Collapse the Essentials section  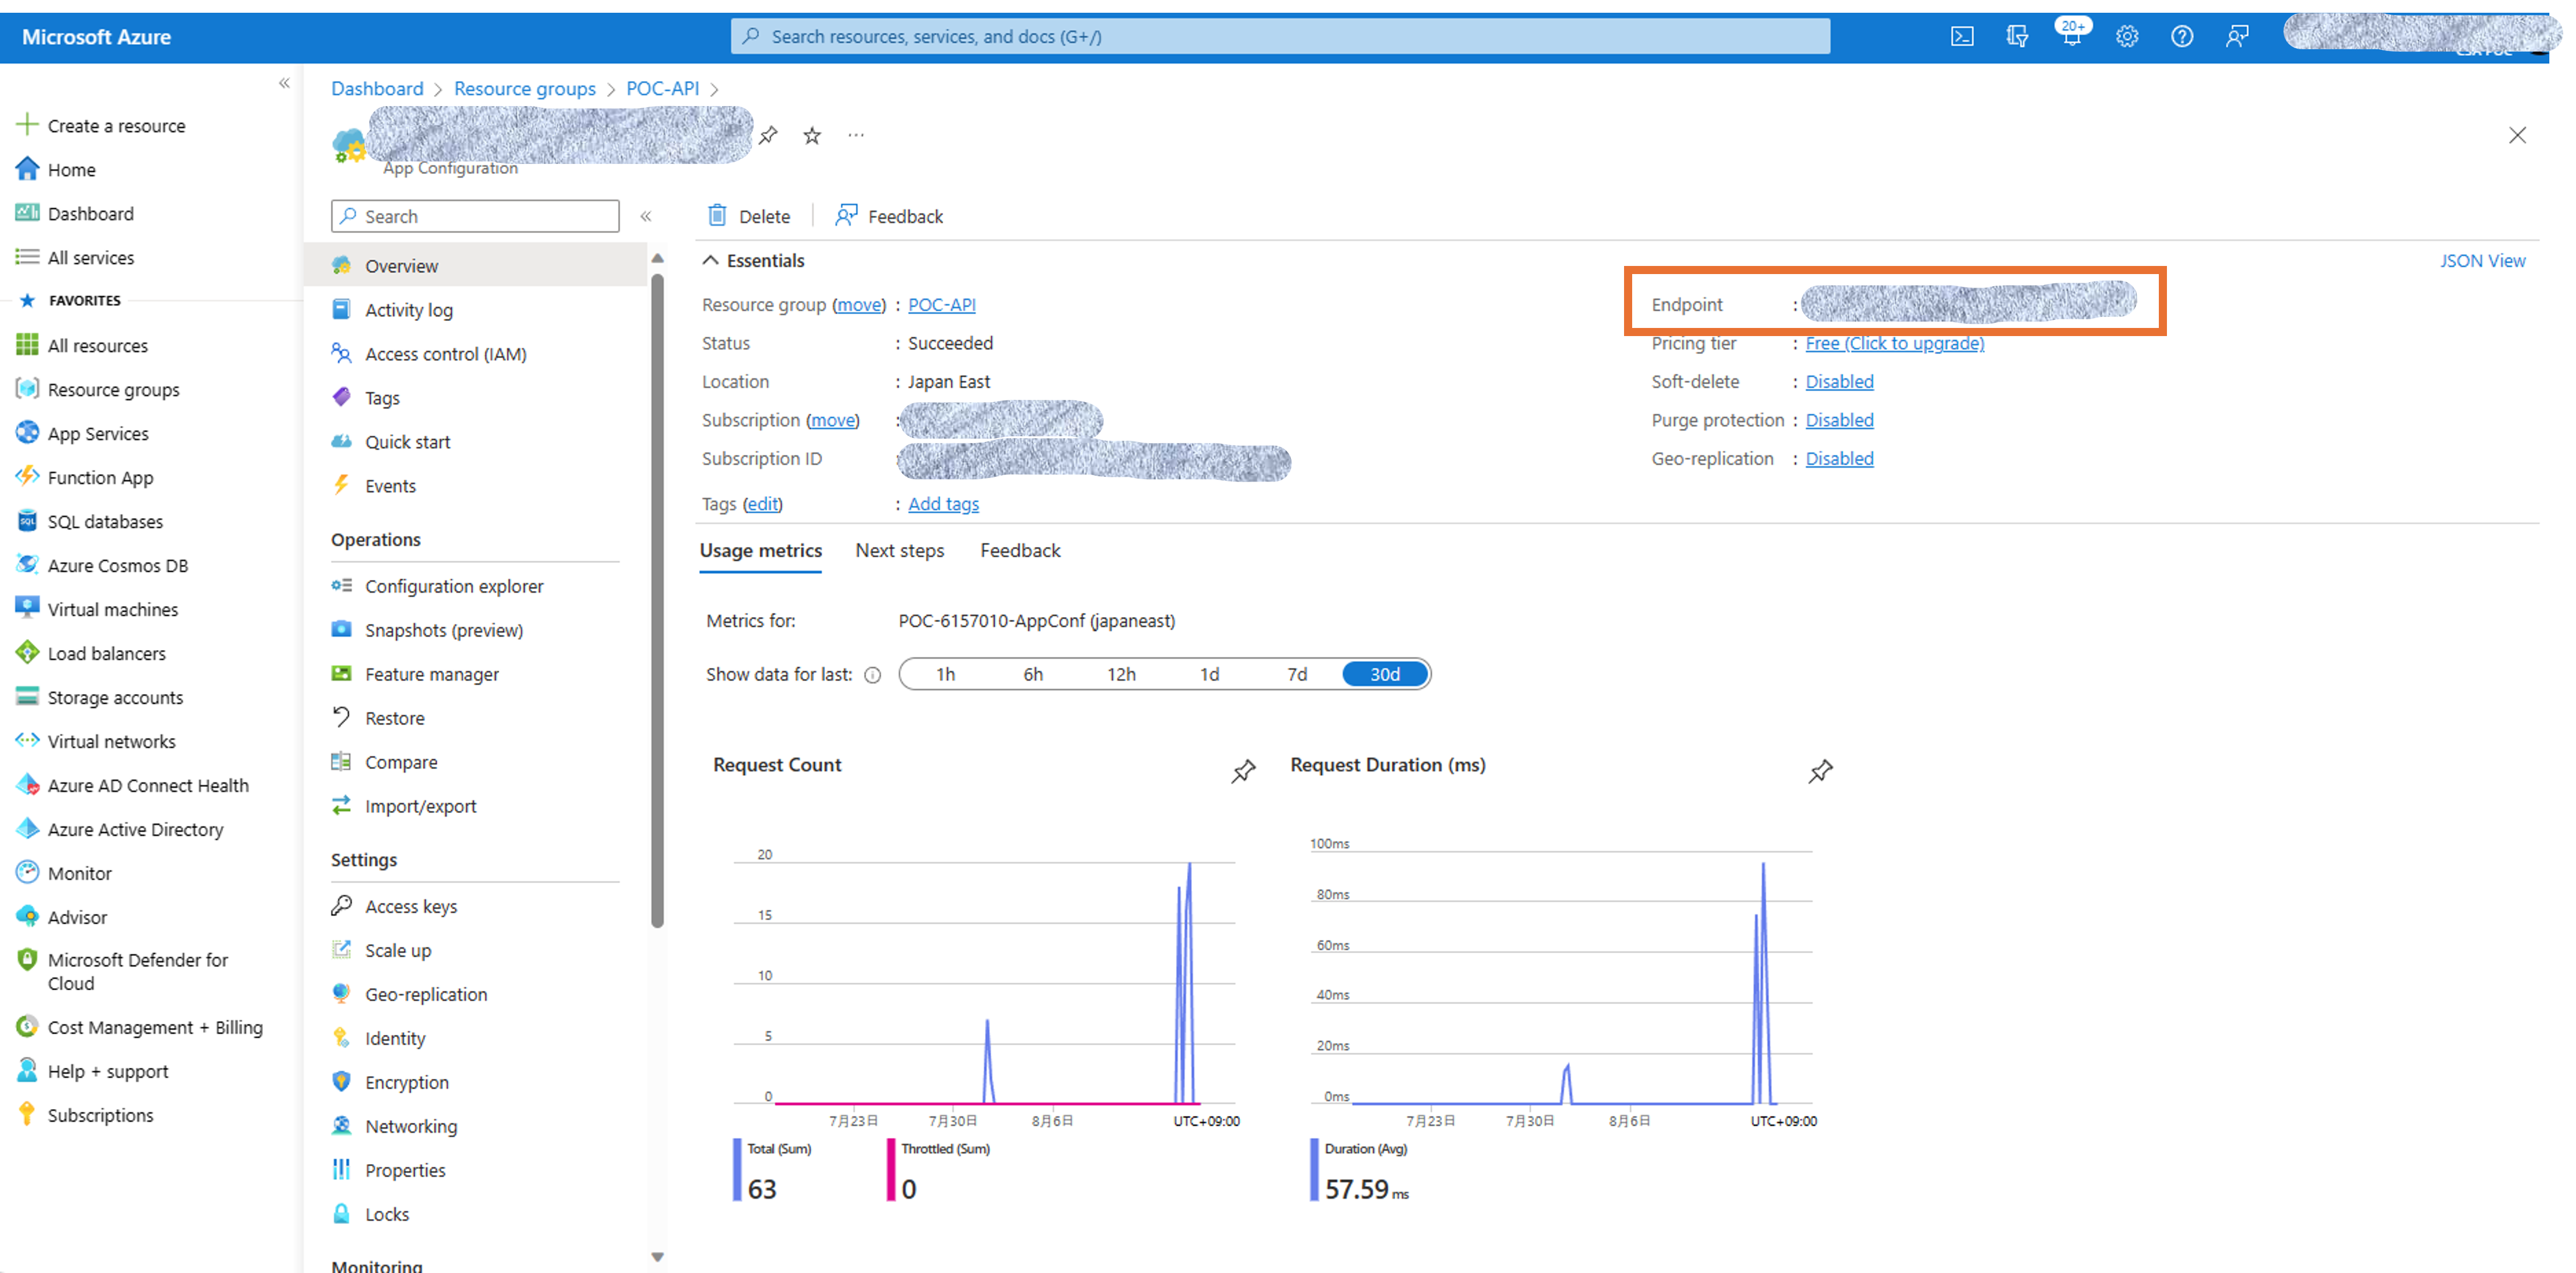pyautogui.click(x=711, y=260)
